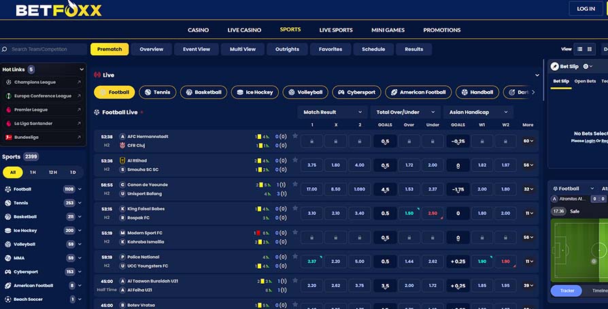Select Football live sport chip
This screenshot has width=608, height=309.
114,93
